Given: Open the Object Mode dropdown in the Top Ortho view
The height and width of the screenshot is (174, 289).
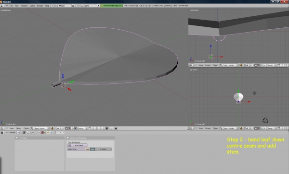Looking at the screenshot, I should coord(229,128).
